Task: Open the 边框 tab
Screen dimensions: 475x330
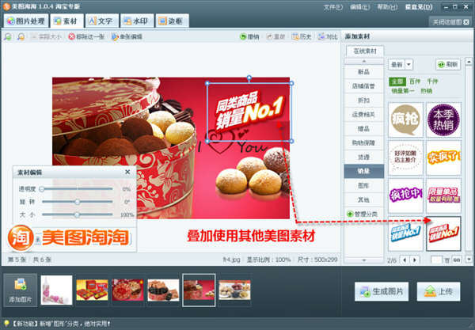Action: (172, 21)
